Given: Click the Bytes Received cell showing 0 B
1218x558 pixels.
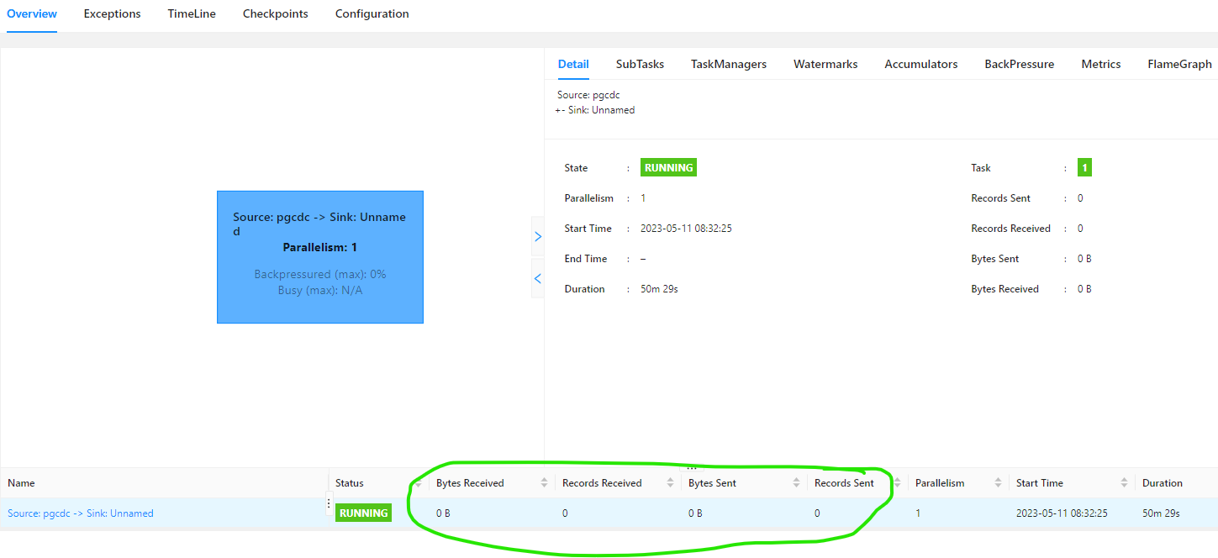Looking at the screenshot, I should click(x=443, y=513).
